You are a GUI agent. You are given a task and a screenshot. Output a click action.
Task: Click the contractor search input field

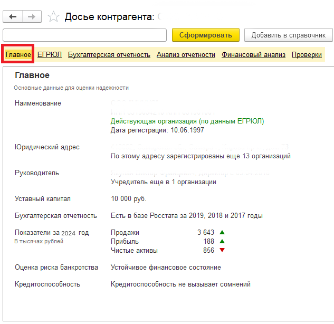click(84, 35)
